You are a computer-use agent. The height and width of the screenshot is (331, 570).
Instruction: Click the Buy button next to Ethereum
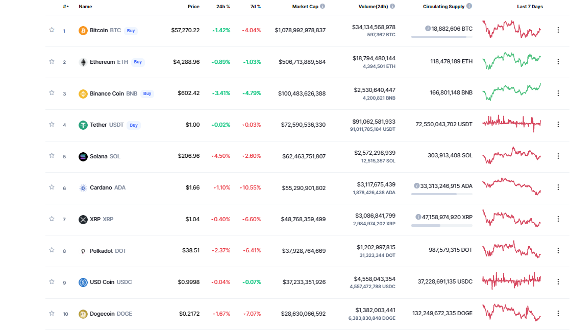tap(138, 62)
